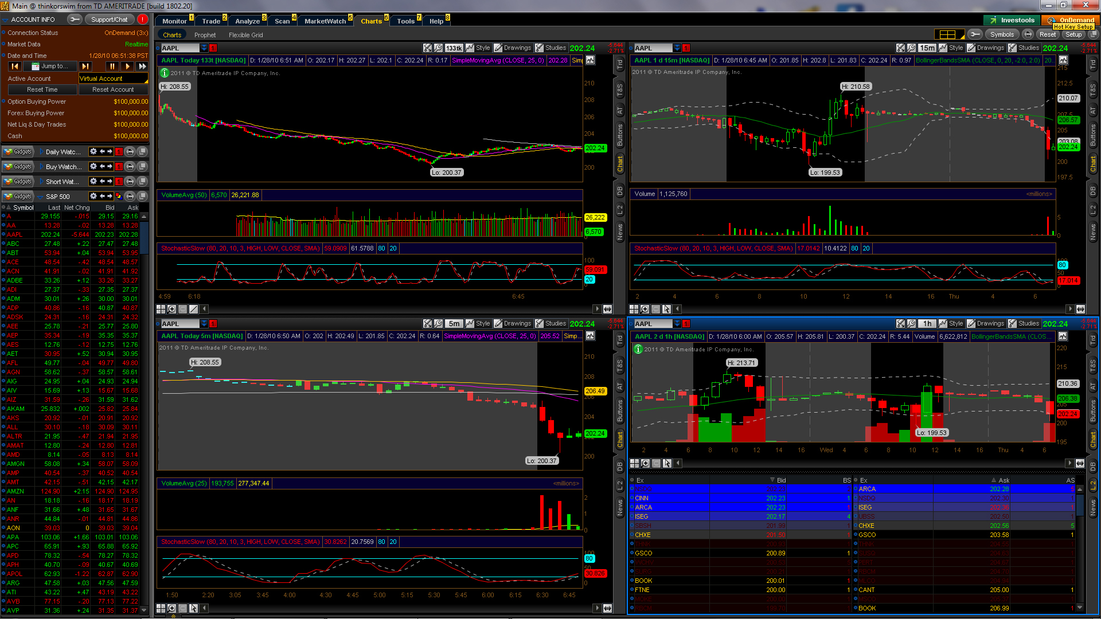1101x619 pixels.
Task: Expand the Buy Watchlist gadget
Action: [41, 167]
